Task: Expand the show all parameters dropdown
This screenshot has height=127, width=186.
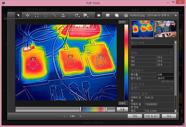Action: 167,82
